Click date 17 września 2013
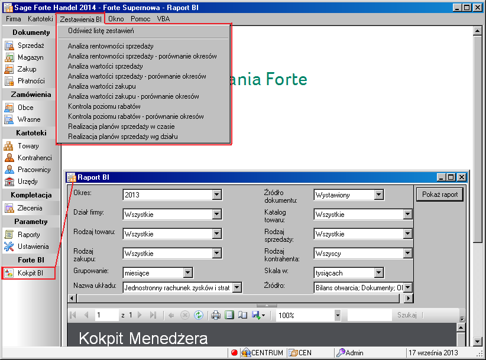Viewport: 486px width, 360px height. point(433,352)
